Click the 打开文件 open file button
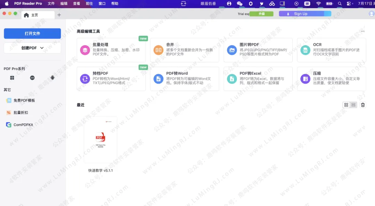Viewport: 375px width, 206px height. pos(32,33)
